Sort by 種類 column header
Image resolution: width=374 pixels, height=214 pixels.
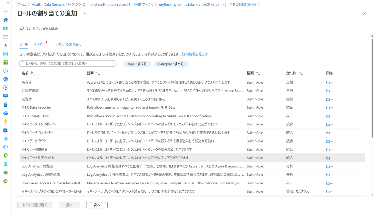253,73
